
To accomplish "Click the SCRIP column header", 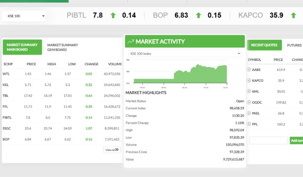I will pyautogui.click(x=8, y=64).
